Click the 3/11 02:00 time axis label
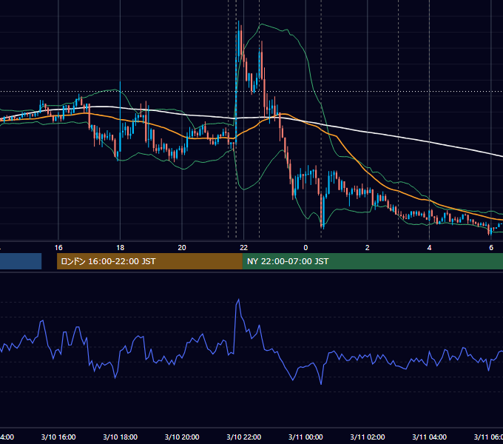503x444 pixels. tap(368, 437)
